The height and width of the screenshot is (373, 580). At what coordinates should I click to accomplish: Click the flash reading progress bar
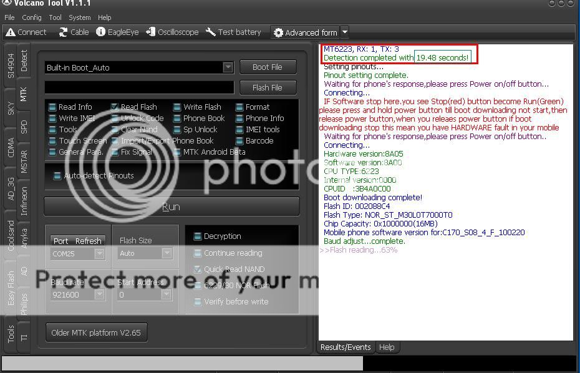tap(289, 363)
